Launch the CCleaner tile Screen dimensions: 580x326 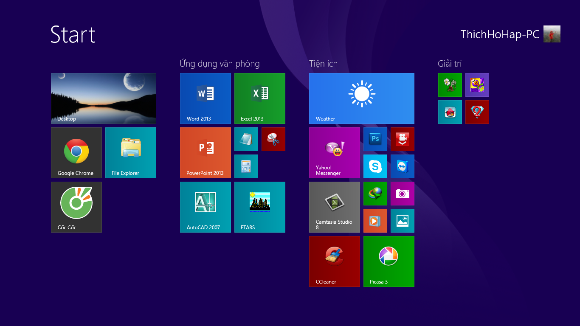point(335,261)
